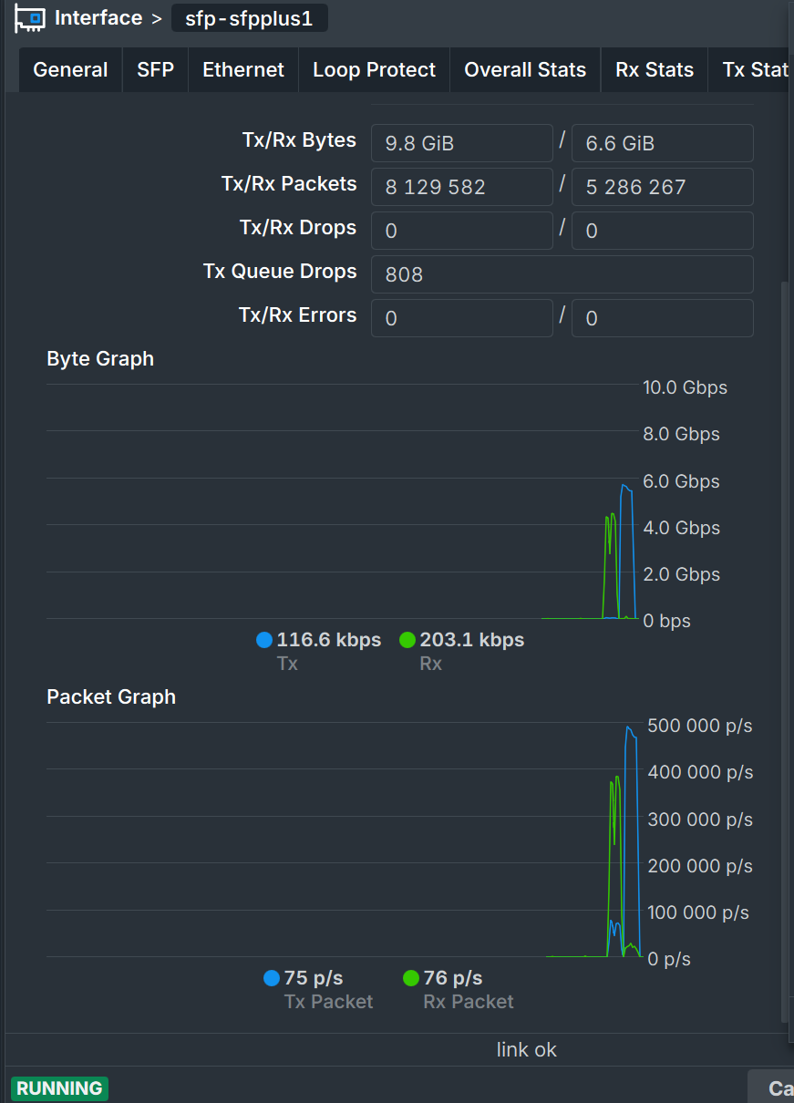
Task: Open the General tab
Action: [70, 70]
